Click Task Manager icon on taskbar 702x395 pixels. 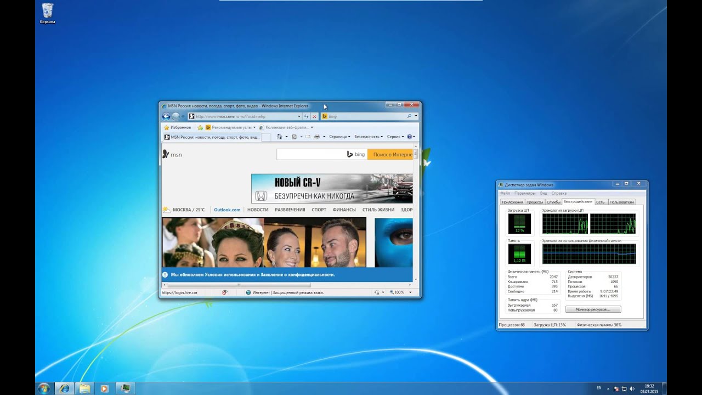(x=126, y=388)
